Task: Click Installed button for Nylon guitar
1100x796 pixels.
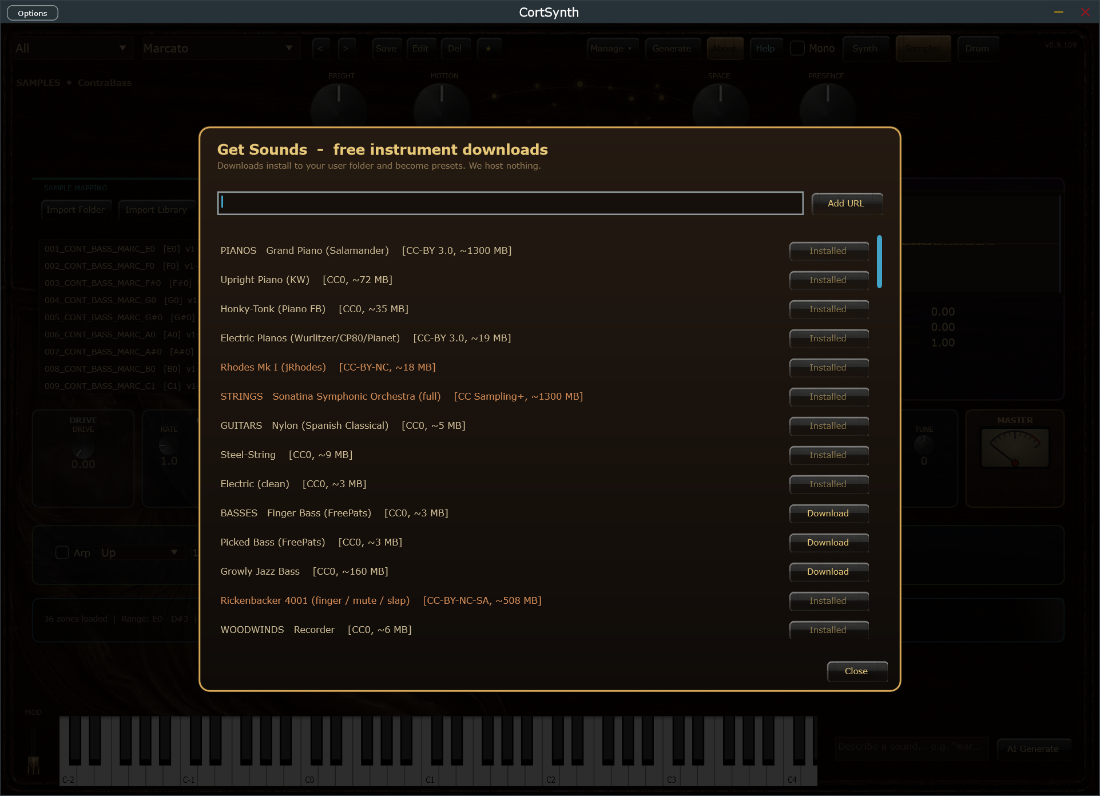Action: (x=828, y=425)
